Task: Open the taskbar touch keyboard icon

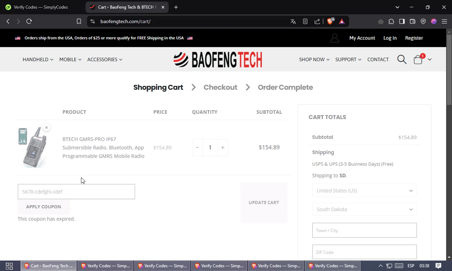Action: pyautogui.click(x=399, y=266)
